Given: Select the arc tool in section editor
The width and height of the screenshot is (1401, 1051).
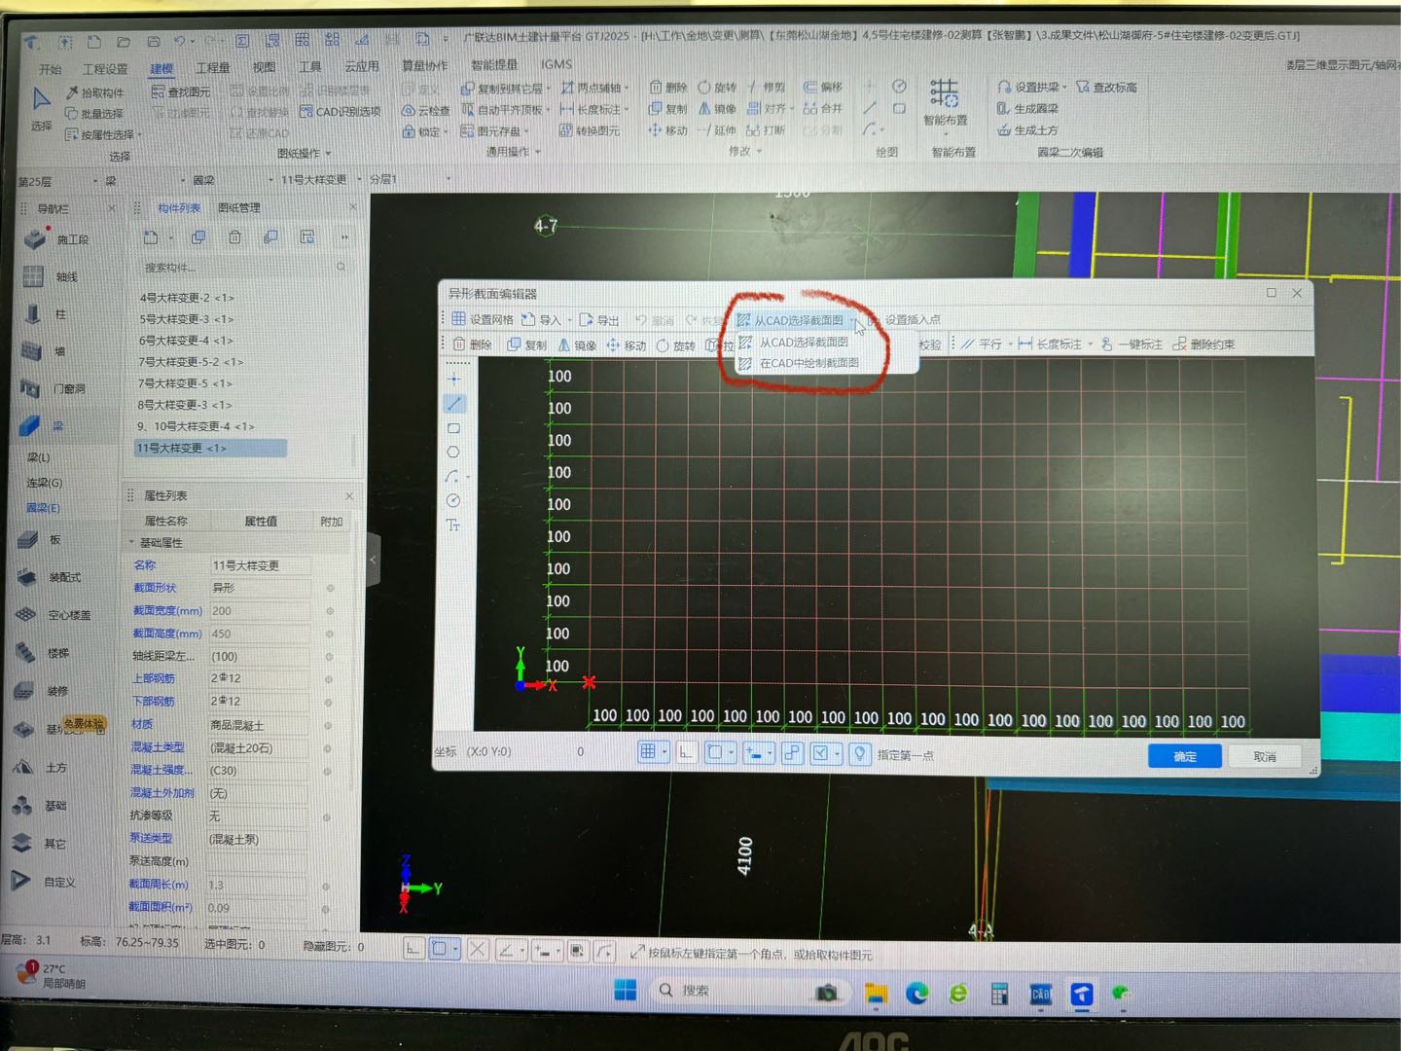Looking at the screenshot, I should tap(451, 476).
